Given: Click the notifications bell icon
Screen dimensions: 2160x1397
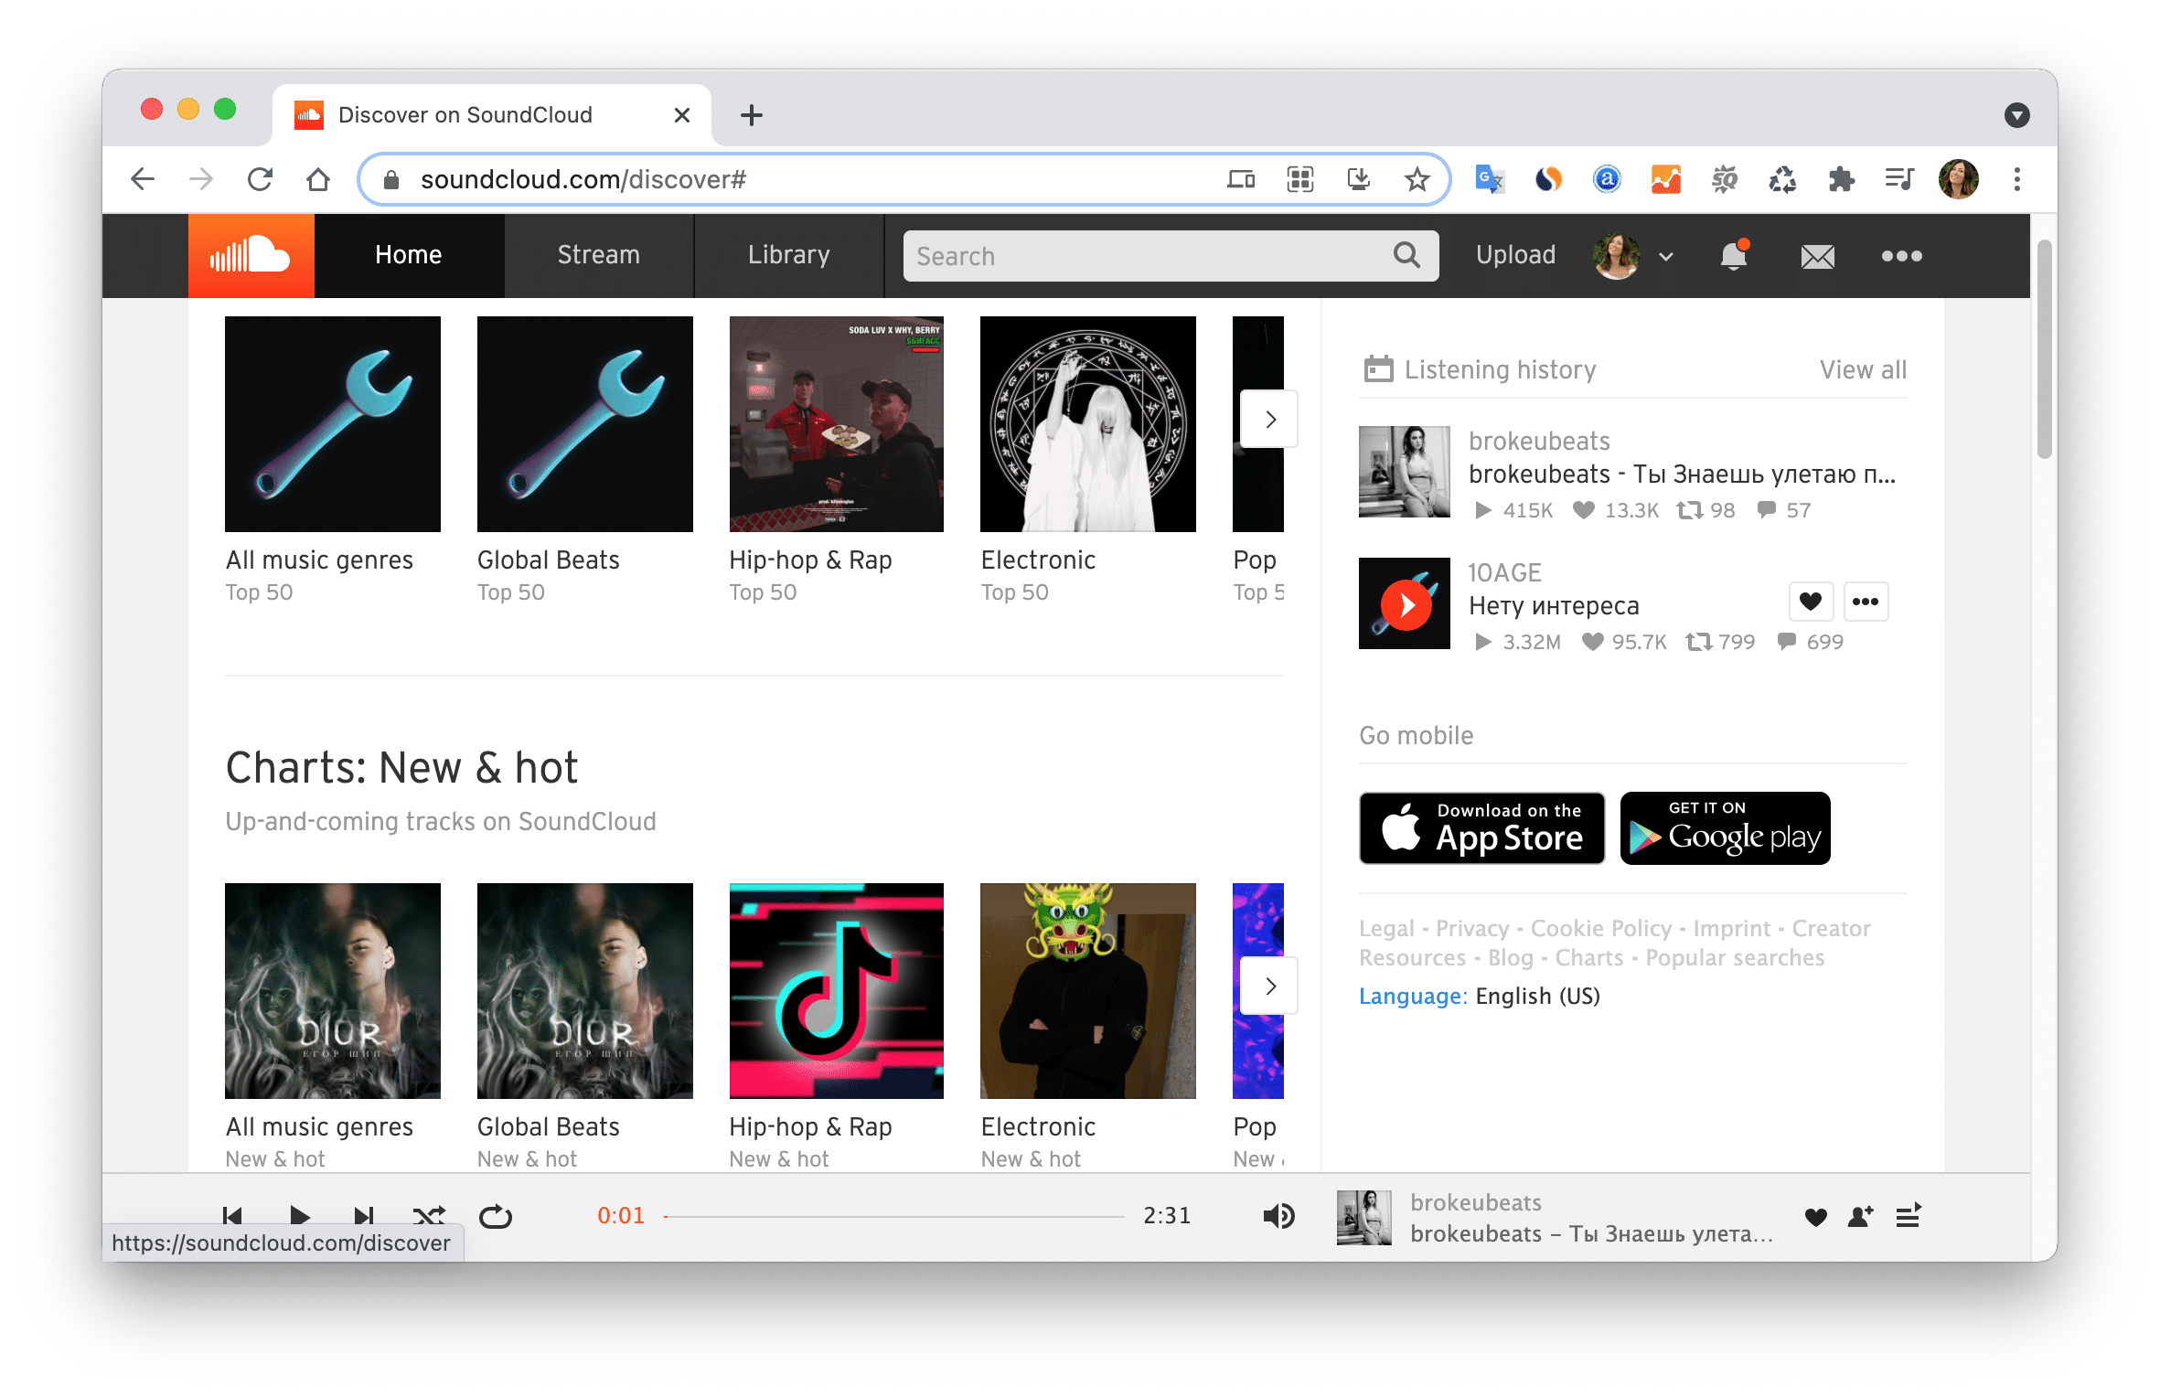Looking at the screenshot, I should coord(1732,255).
